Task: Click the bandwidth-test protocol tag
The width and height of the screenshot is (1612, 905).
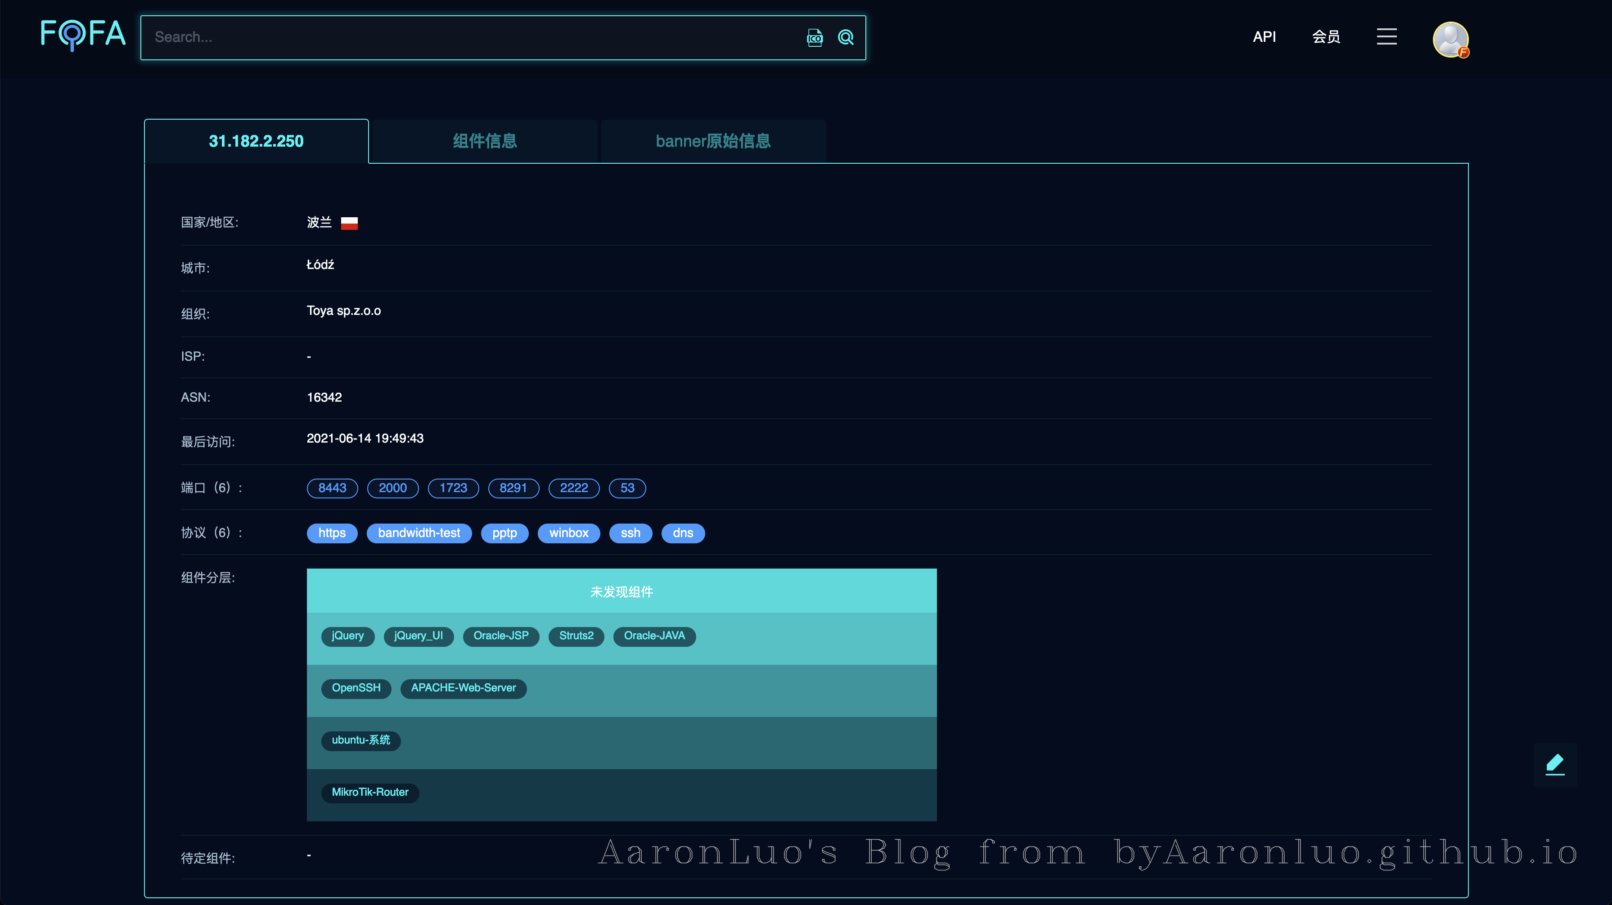Action: [x=419, y=533]
